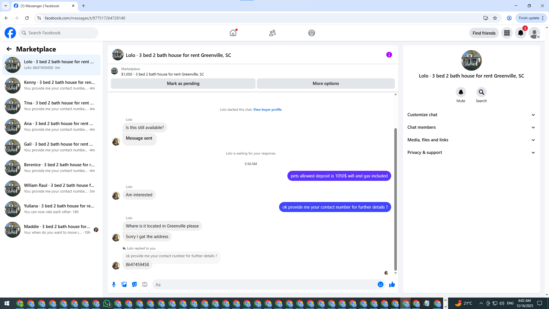Image resolution: width=549 pixels, height=309 pixels.
Task: Choose a GIF icon
Action: (145, 284)
